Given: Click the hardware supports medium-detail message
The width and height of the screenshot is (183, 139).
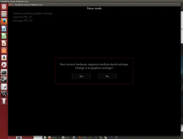Looking at the screenshot, I should (94, 64).
